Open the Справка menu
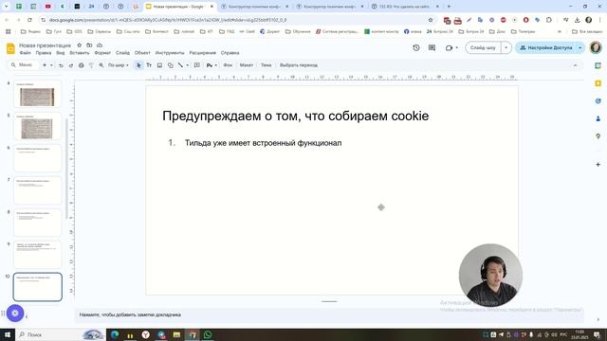Image resolution: width=607 pixels, height=341 pixels. click(230, 53)
